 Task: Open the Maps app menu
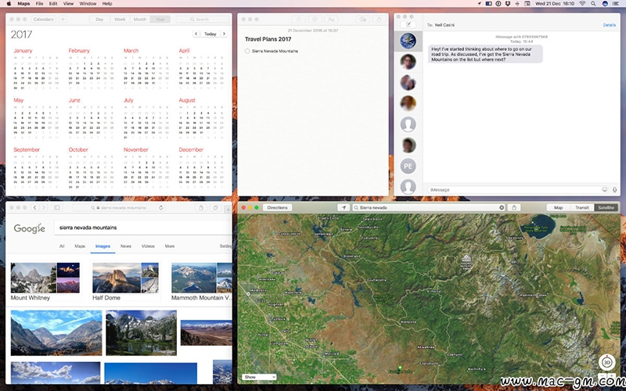[x=23, y=4]
